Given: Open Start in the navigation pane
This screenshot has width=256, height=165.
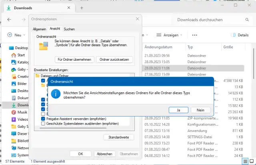Looking at the screenshot, I should click(18, 55).
